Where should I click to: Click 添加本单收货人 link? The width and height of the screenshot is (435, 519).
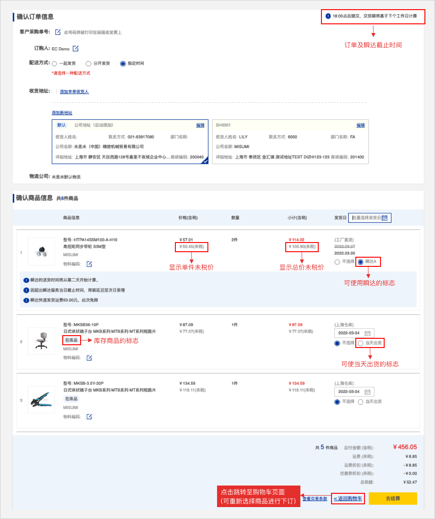[x=74, y=92]
